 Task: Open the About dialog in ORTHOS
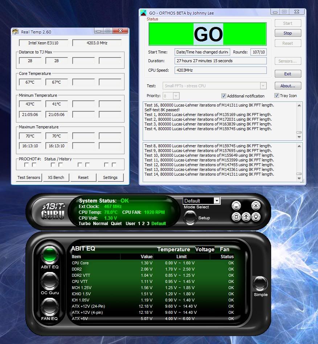pos(288,86)
